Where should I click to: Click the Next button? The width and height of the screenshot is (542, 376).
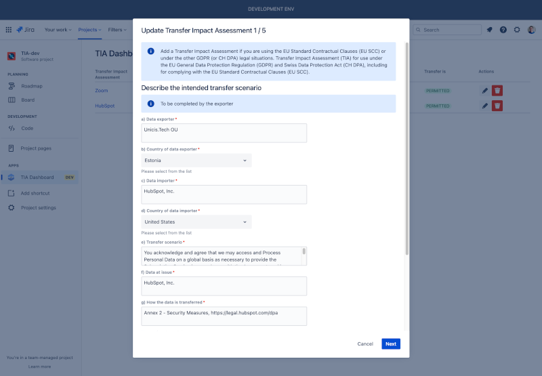391,344
